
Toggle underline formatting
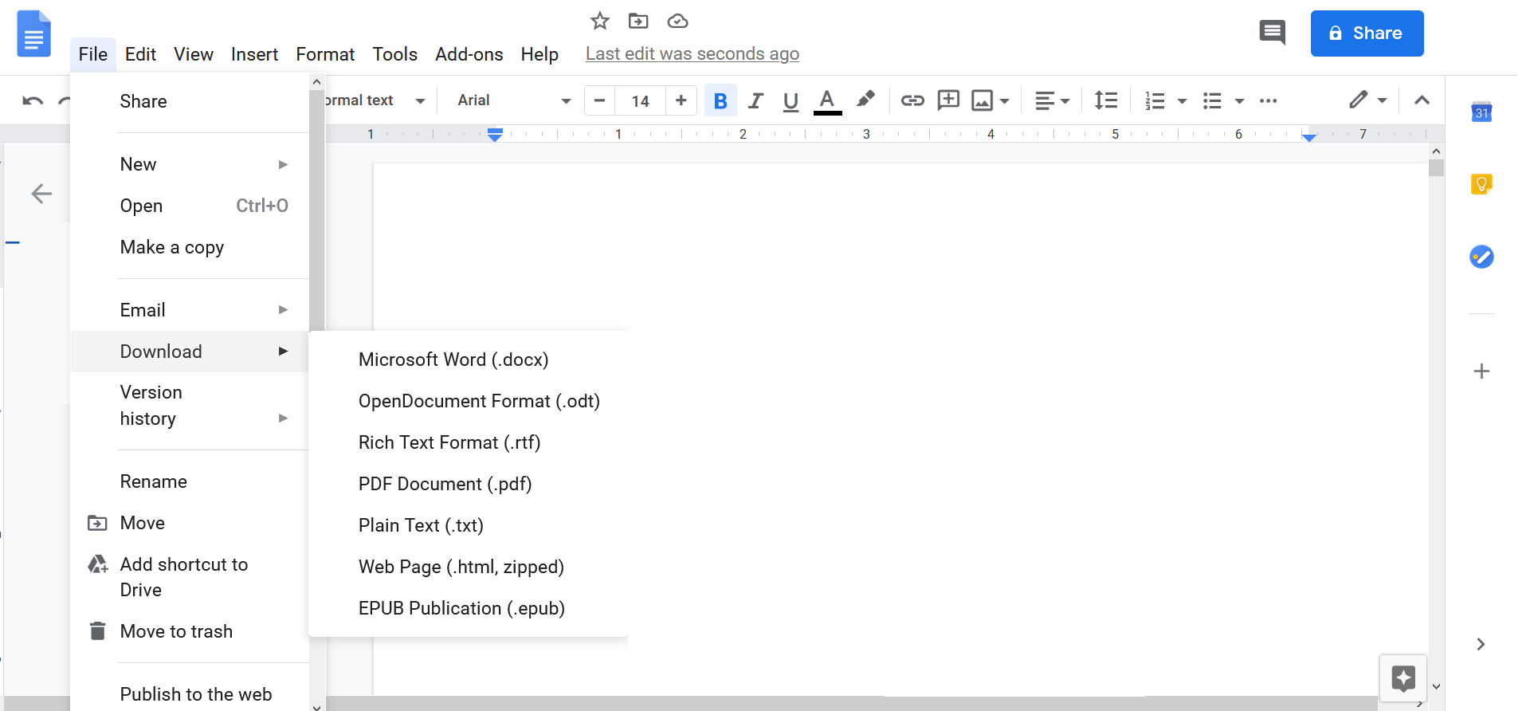790,100
